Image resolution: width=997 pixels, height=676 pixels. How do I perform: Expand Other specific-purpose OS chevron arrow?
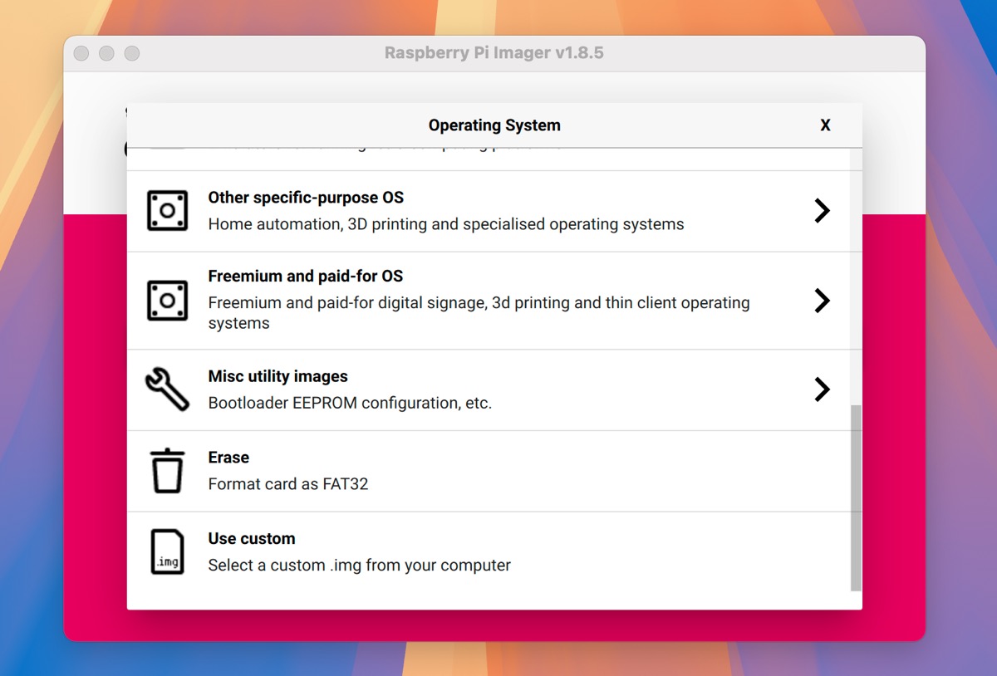coord(822,211)
